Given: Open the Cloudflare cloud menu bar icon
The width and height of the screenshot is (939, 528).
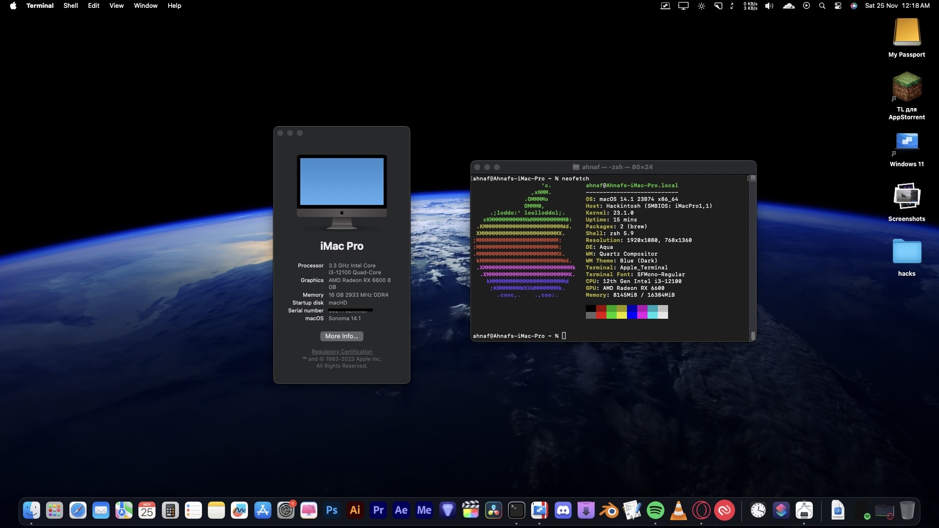Looking at the screenshot, I should tap(788, 6).
